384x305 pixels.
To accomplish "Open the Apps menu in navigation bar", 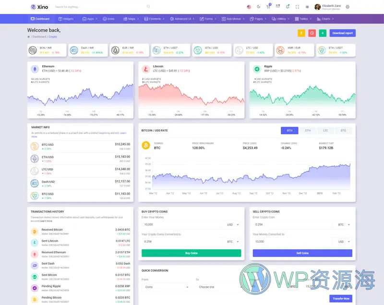I will (89, 19).
